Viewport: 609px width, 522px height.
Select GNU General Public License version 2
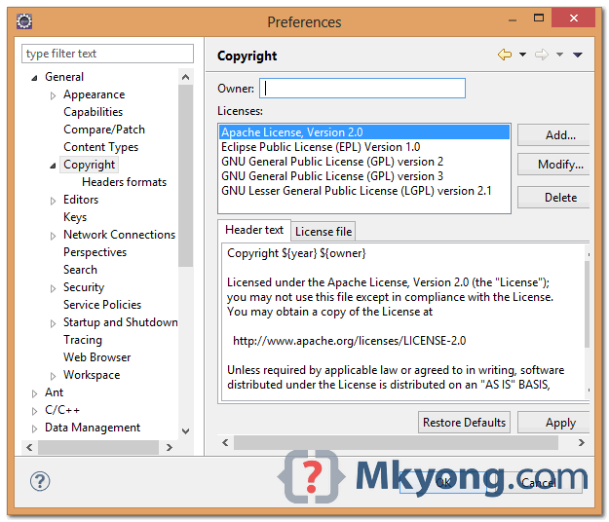363,162
